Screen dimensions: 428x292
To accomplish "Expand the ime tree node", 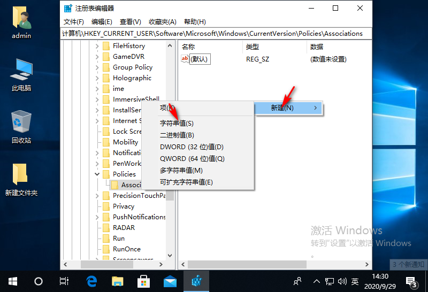I will (x=97, y=89).
